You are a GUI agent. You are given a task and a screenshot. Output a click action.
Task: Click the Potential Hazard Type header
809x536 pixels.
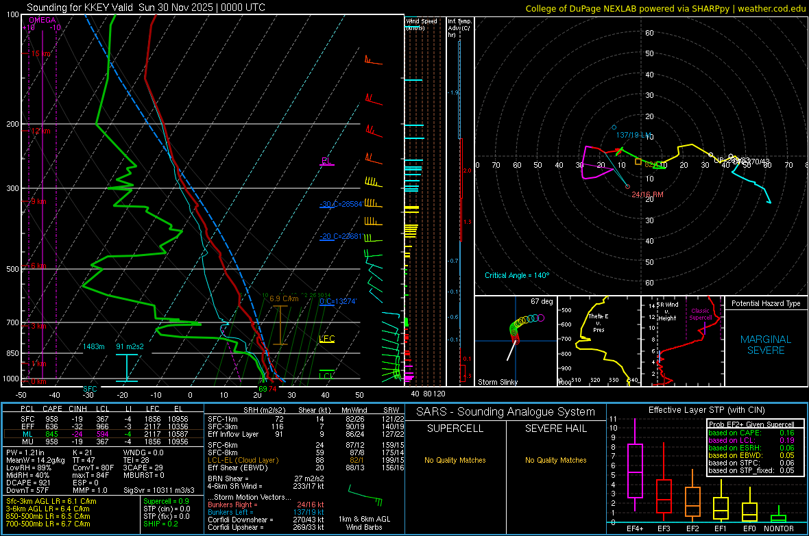click(766, 303)
